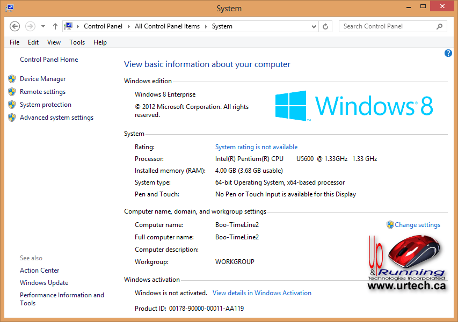
Task: Click the Change settings link
Action: (417, 225)
